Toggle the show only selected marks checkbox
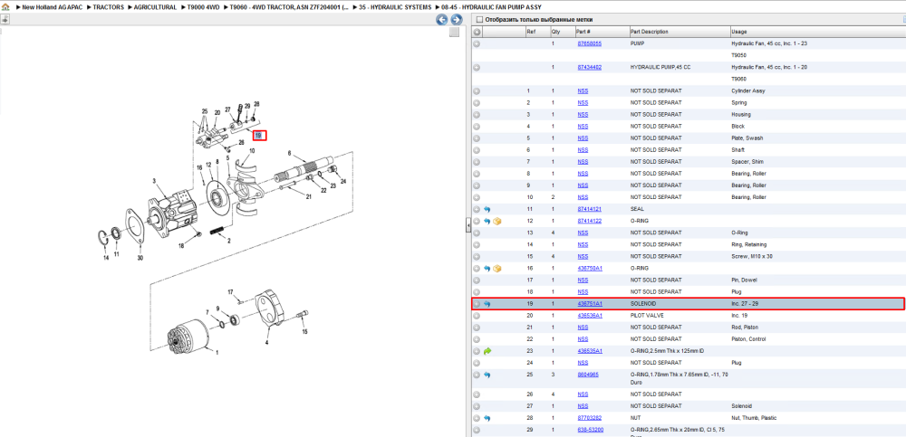 pos(479,20)
